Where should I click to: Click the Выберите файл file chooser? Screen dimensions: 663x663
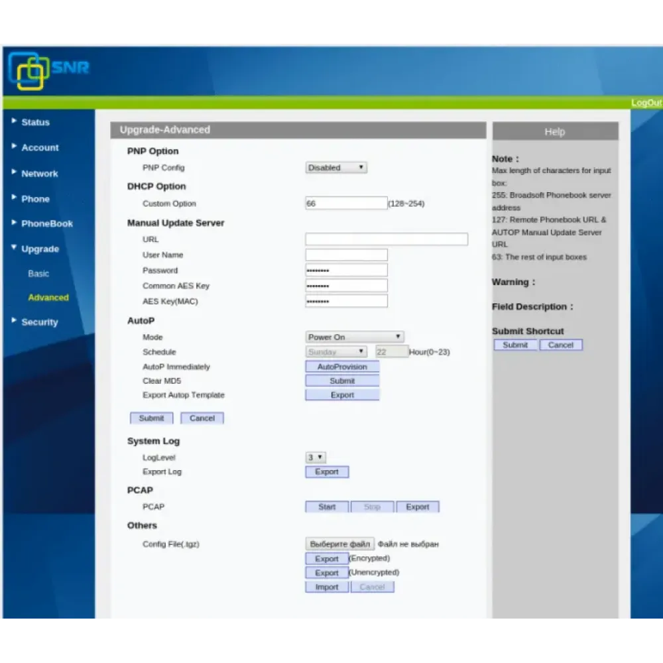339,544
